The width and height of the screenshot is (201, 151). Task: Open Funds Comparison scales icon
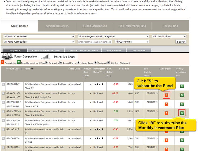tap(7, 57)
